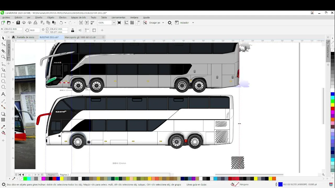Open the Edición menu
The height and width of the screenshot is (188, 335).
18,17
